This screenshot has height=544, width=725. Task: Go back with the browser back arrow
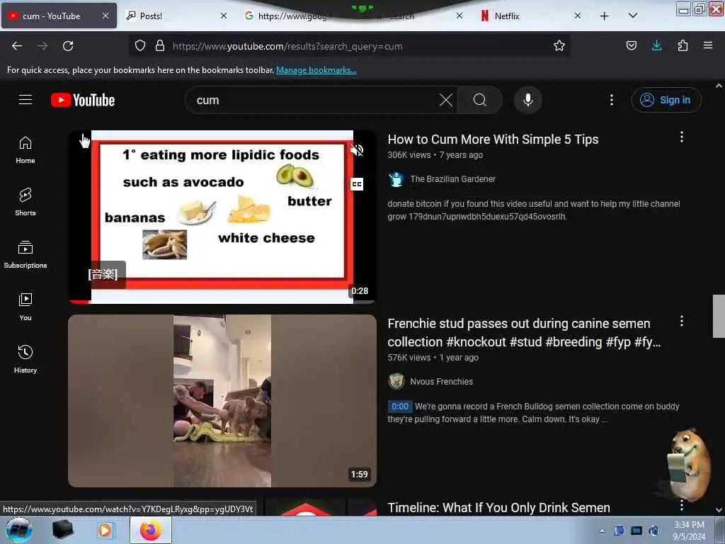click(x=17, y=46)
